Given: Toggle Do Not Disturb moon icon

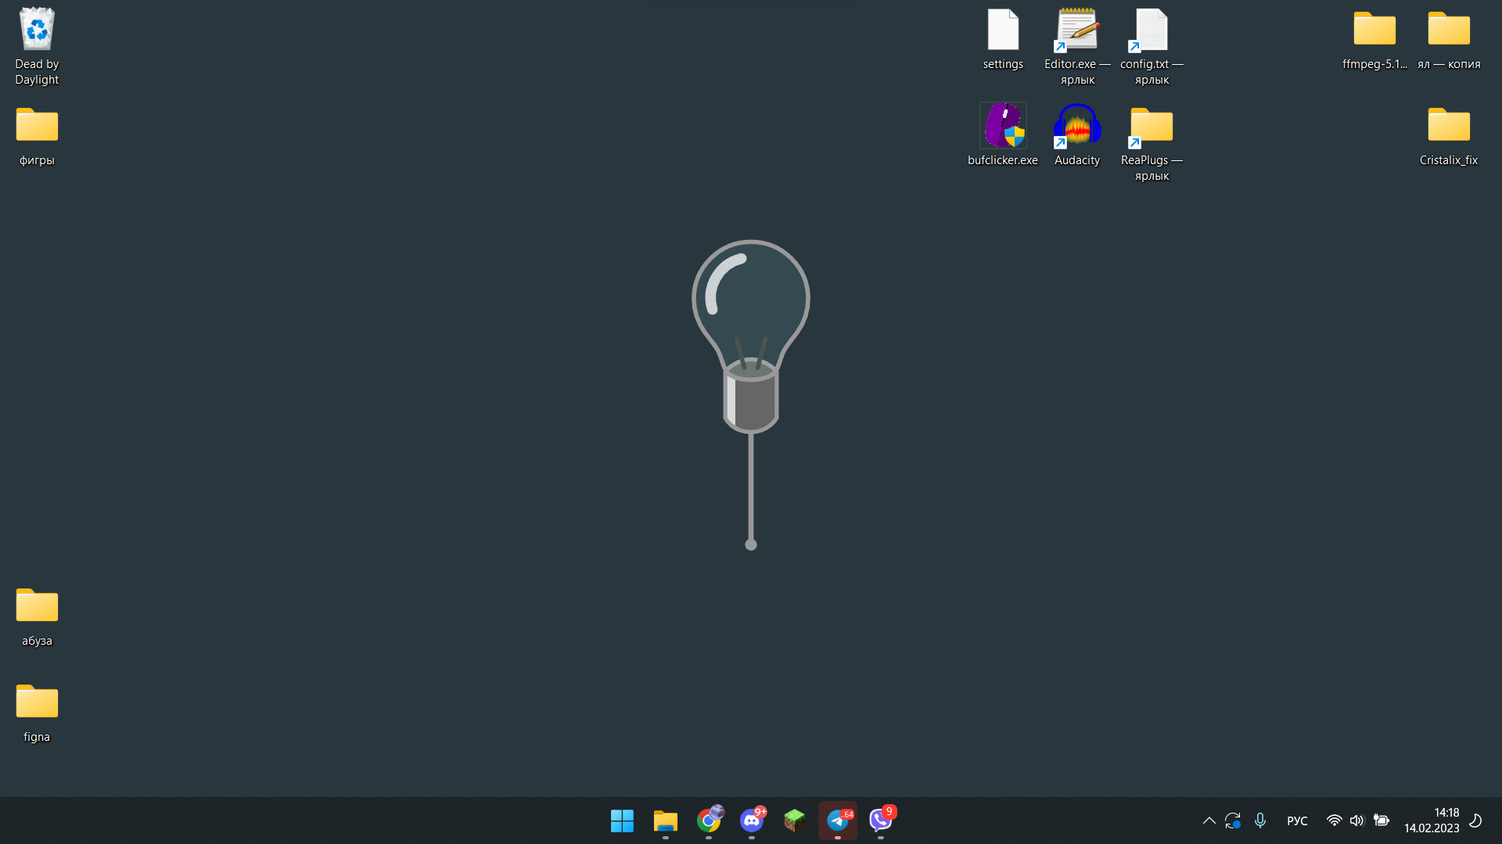Looking at the screenshot, I should click(1475, 821).
